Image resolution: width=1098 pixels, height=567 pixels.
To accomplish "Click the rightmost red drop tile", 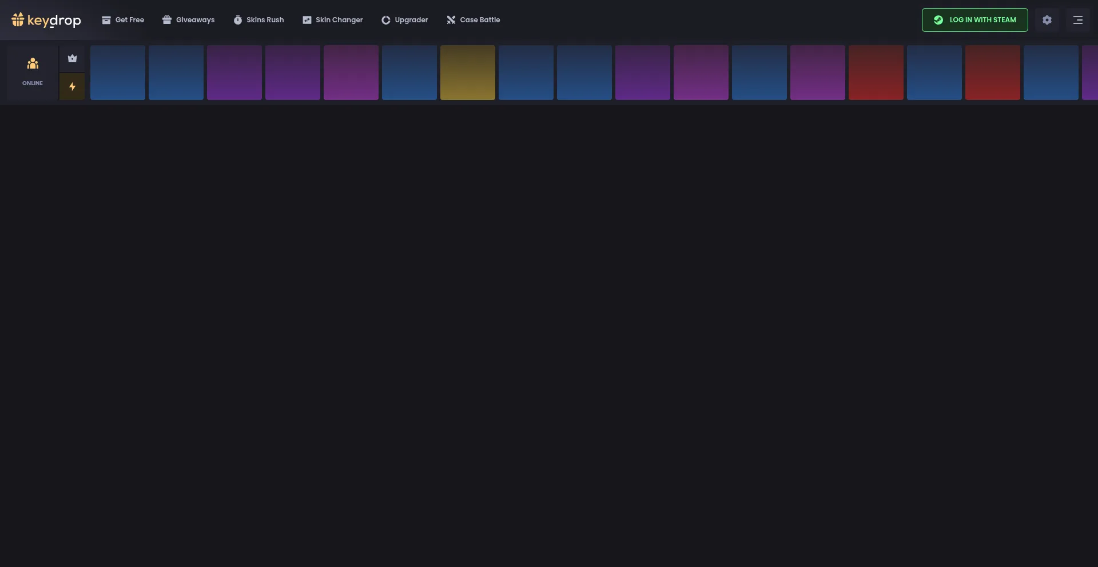I will point(993,73).
